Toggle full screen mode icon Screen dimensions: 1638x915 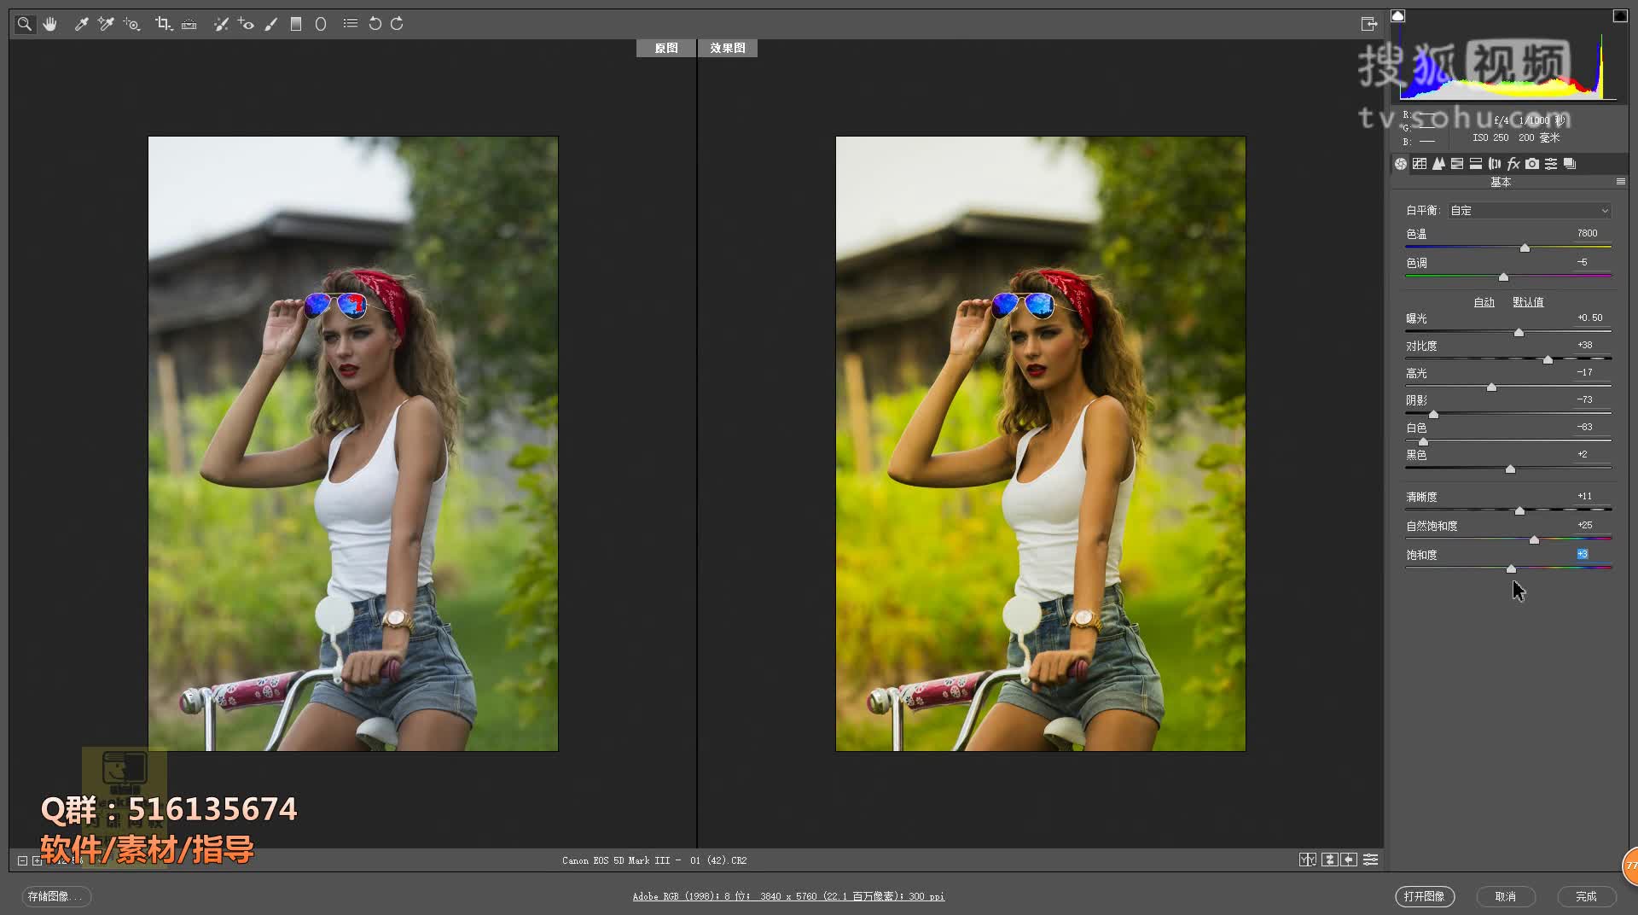[x=1369, y=24]
